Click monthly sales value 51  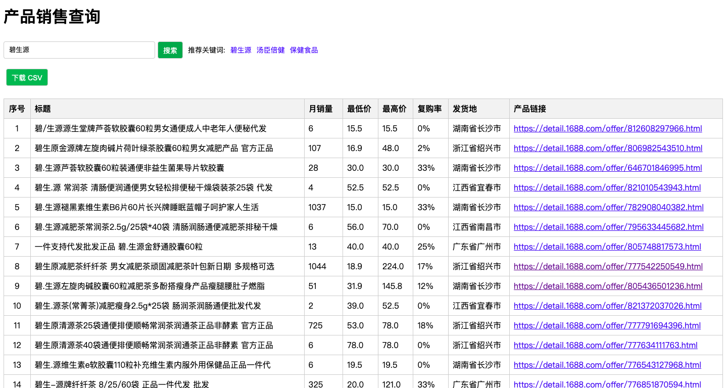pyautogui.click(x=313, y=286)
